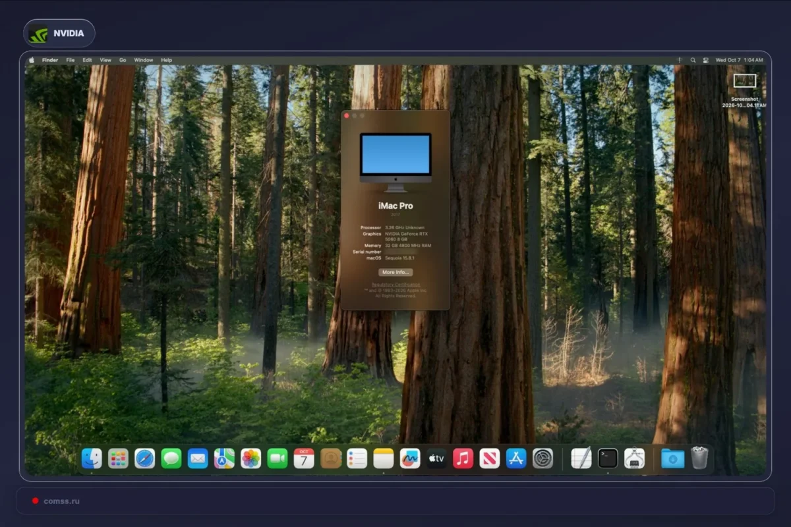Launch the App Store from the Dock

(516, 458)
